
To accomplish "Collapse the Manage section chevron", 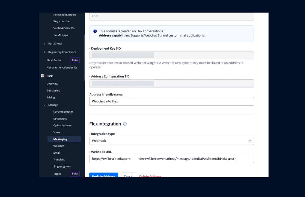I will point(45,105).
